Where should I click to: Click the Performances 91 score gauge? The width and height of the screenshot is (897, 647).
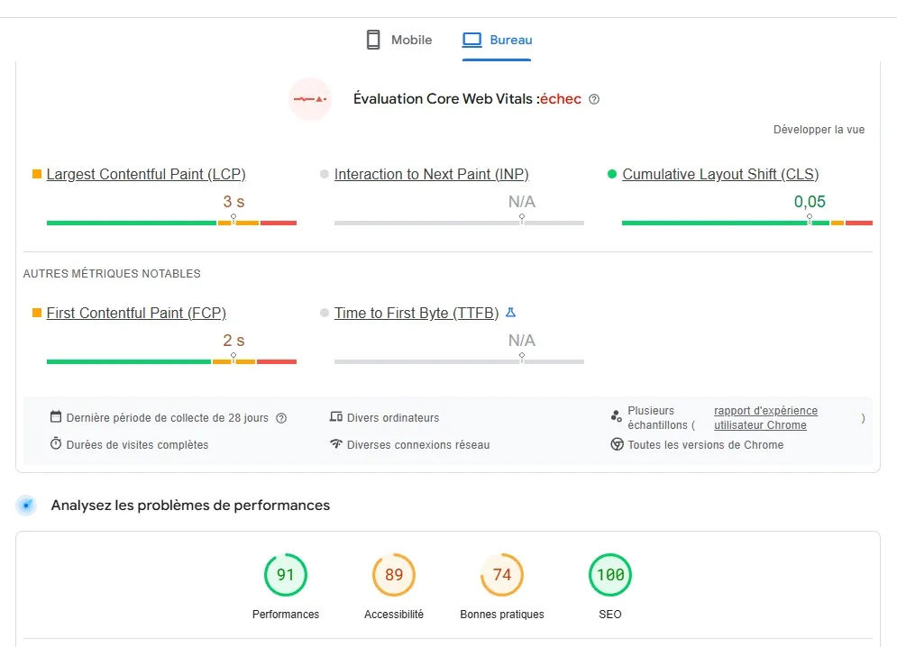(x=286, y=574)
